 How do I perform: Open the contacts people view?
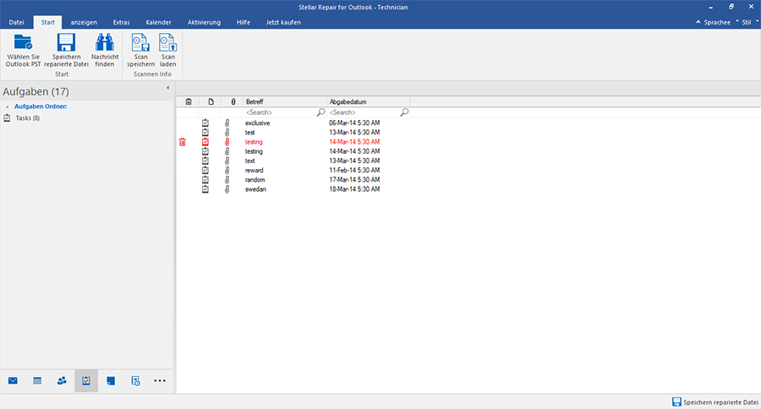click(62, 381)
